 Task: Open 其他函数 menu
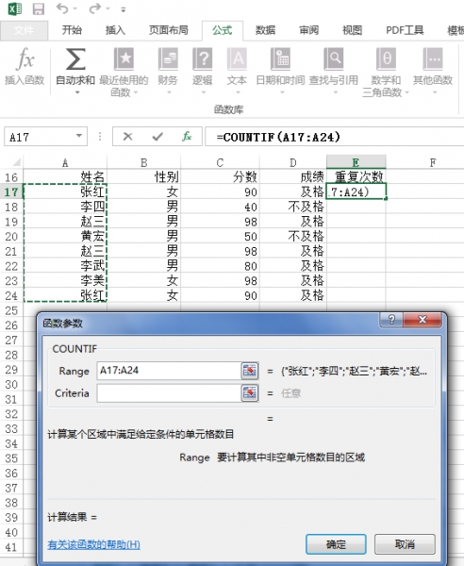click(x=433, y=71)
